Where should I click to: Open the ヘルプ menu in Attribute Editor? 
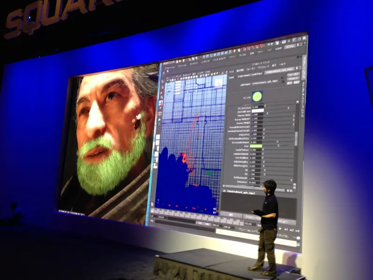pyautogui.click(x=281, y=64)
